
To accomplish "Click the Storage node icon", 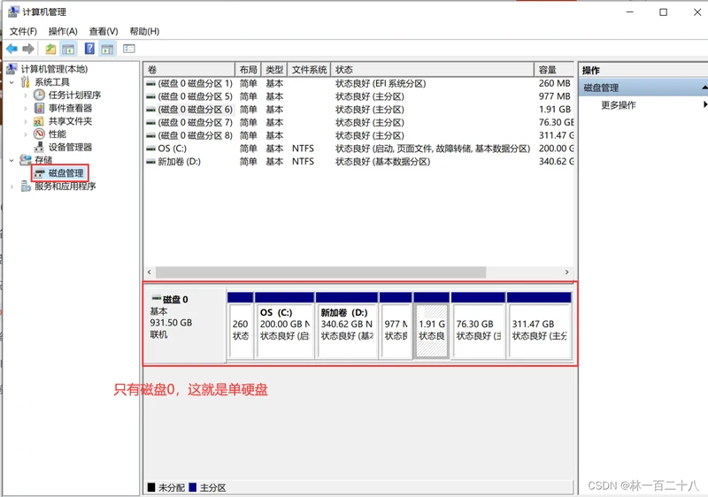I will pyautogui.click(x=26, y=160).
